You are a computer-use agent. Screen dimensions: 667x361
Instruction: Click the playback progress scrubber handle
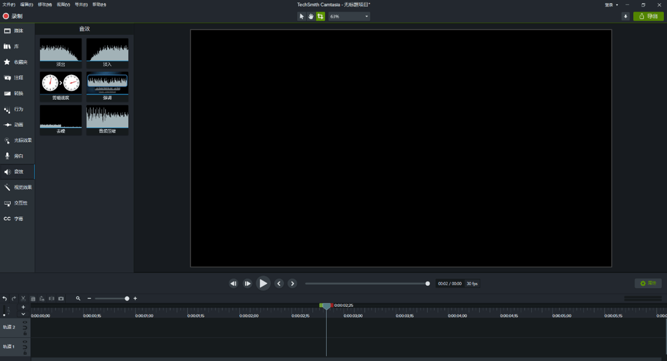[x=427, y=284]
